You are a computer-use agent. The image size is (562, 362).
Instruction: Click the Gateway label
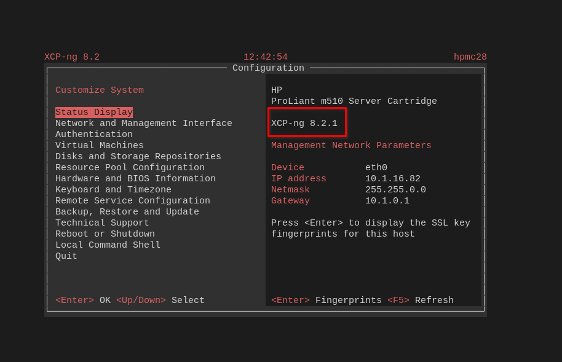point(290,201)
